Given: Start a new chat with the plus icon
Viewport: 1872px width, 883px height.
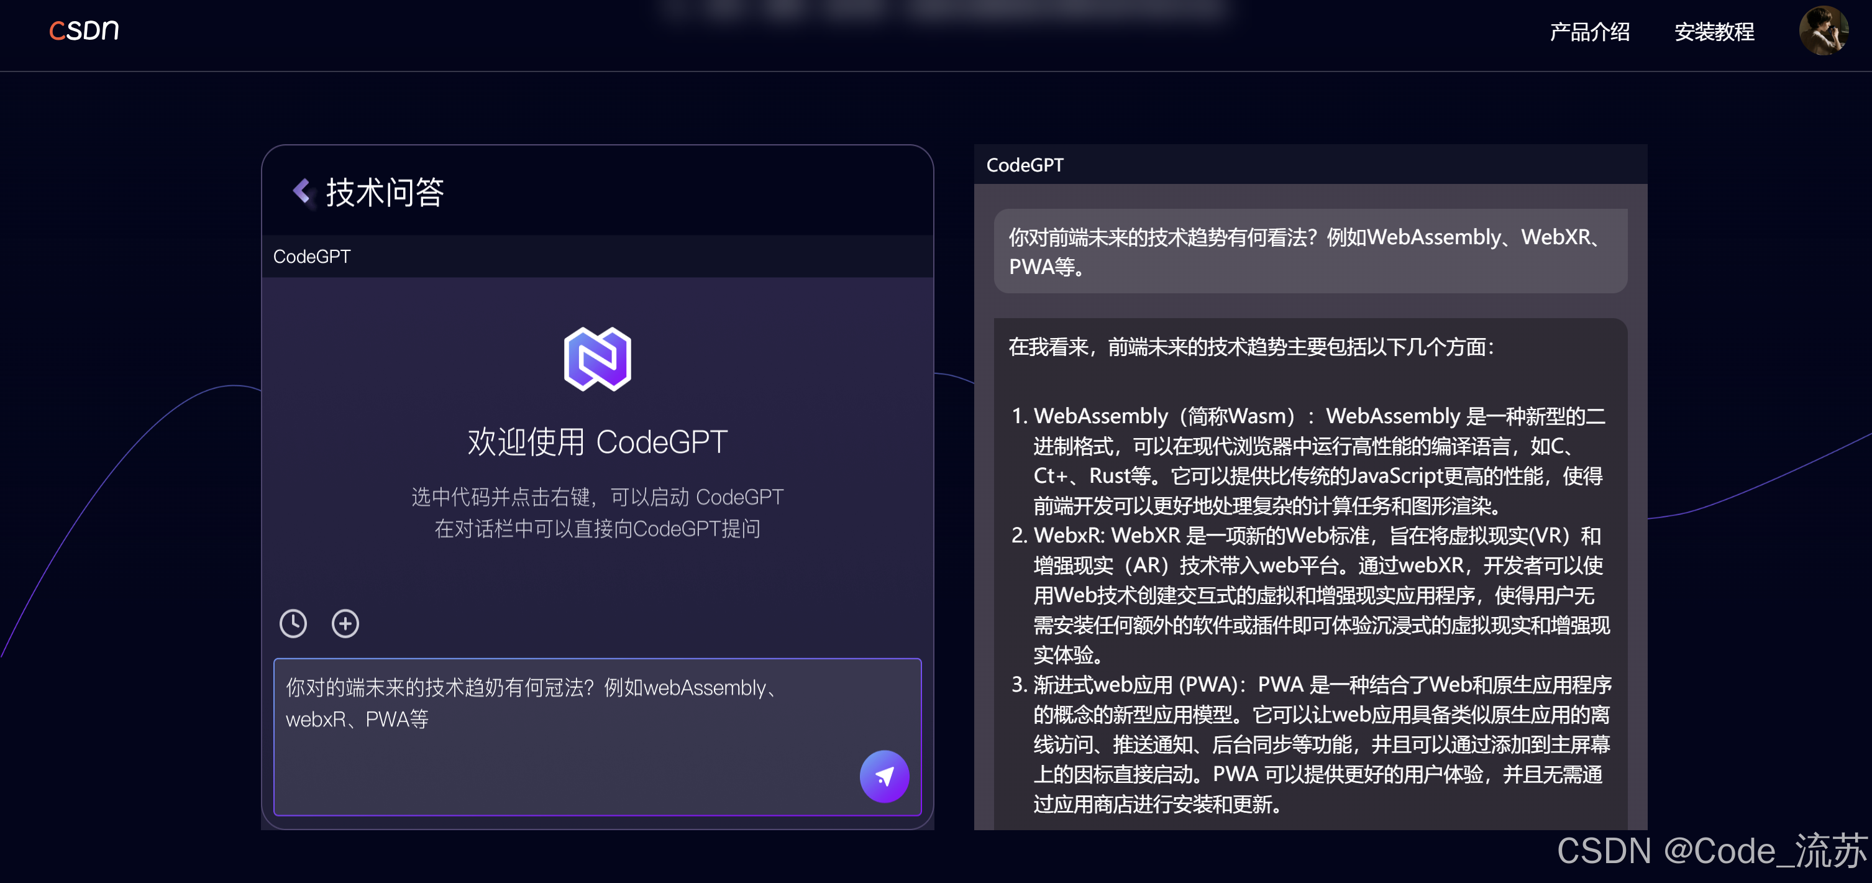Looking at the screenshot, I should (x=345, y=623).
